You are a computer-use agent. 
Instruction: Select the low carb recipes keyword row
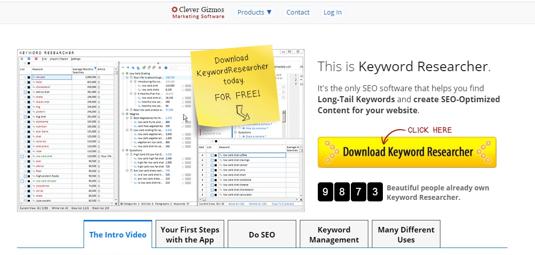[66, 181]
